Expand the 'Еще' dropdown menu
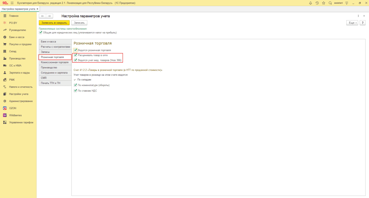 pyautogui.click(x=352, y=23)
